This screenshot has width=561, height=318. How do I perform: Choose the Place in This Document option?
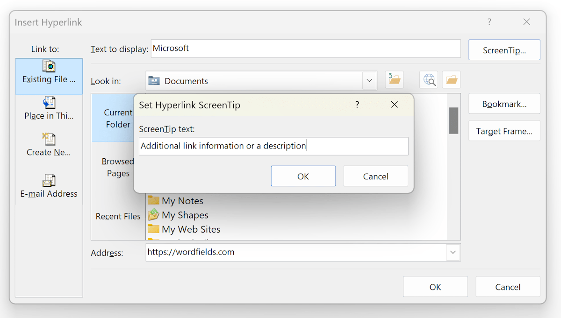point(49,109)
